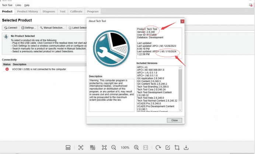The height and width of the screenshot is (154, 255).
Task: Open Settings in the product toolbar
Action: point(28,28)
